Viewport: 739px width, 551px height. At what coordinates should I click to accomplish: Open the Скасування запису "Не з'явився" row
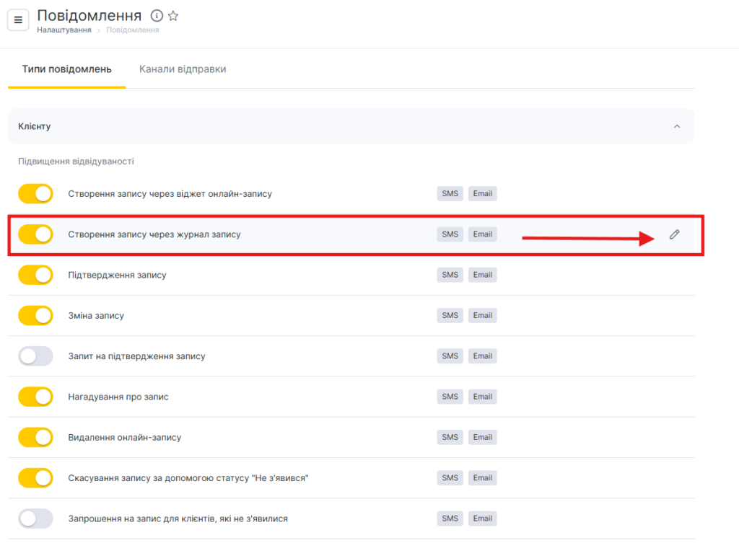(x=188, y=478)
